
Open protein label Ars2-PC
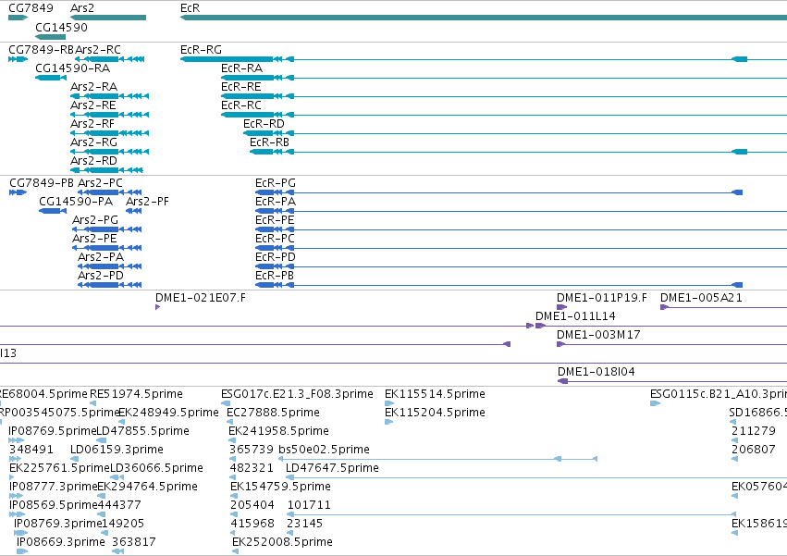[100, 183]
